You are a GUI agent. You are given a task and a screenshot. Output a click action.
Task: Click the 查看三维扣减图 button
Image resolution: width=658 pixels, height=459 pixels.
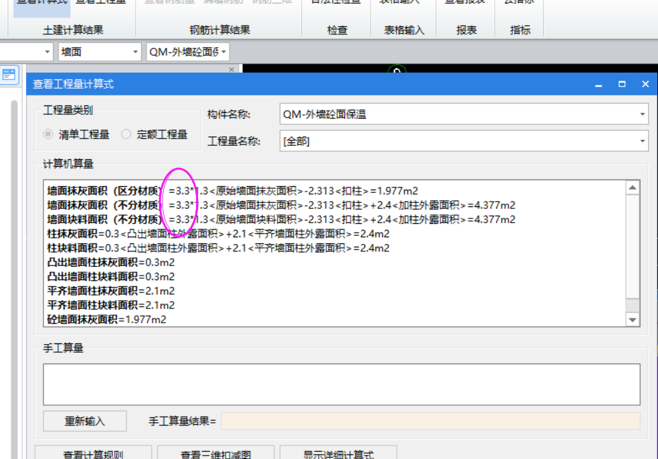(x=216, y=454)
